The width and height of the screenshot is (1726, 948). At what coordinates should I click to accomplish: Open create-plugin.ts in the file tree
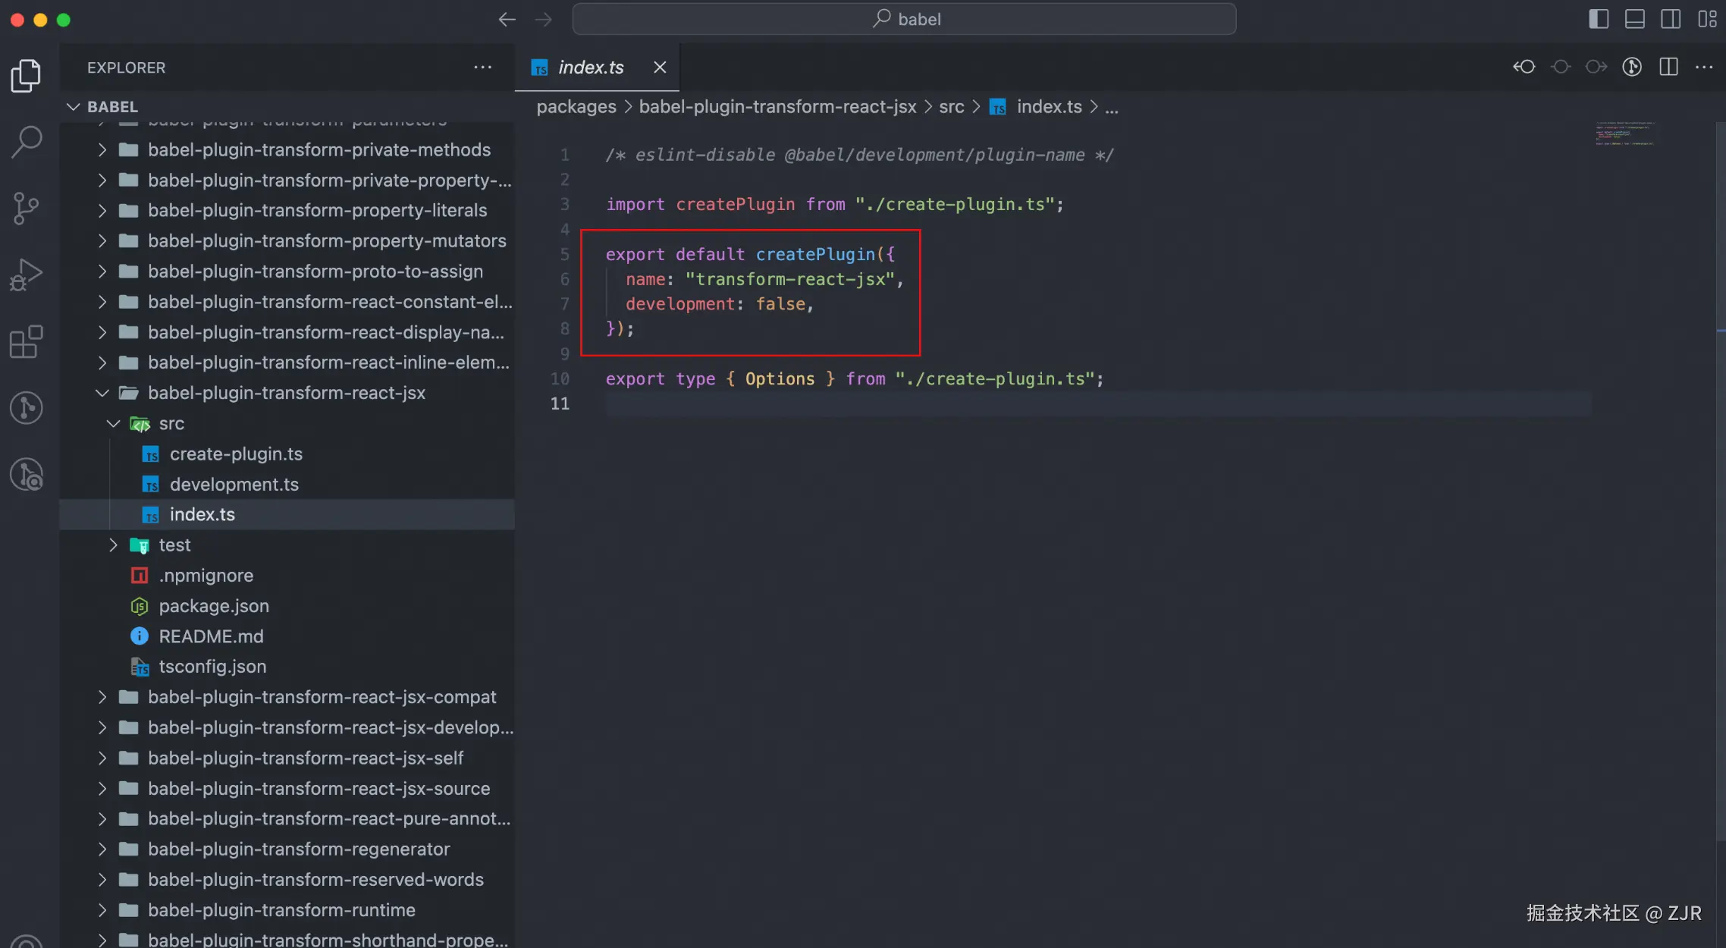(x=236, y=454)
